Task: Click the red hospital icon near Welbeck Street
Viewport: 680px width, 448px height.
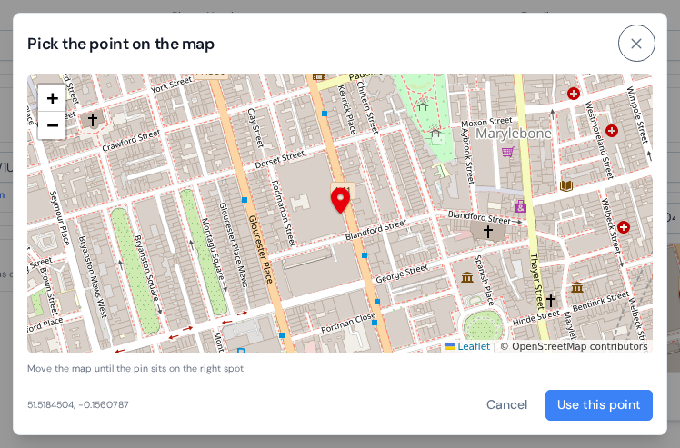Action: 624,227
